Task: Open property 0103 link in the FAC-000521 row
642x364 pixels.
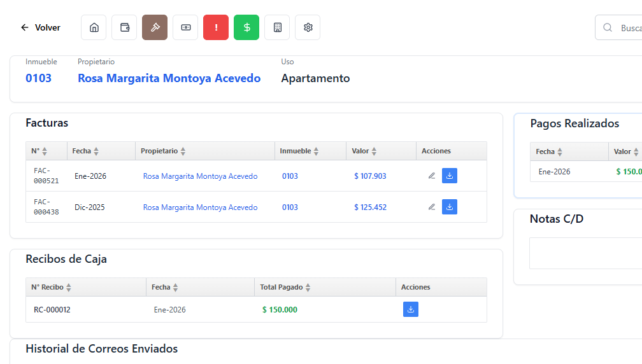Action: [x=290, y=176]
